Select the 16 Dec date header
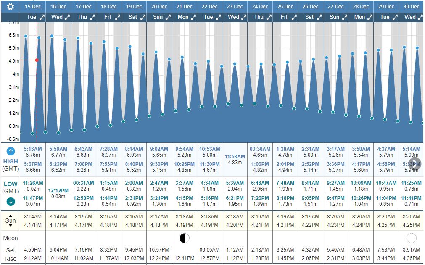The height and width of the screenshot is (265, 425). pos(58,7)
